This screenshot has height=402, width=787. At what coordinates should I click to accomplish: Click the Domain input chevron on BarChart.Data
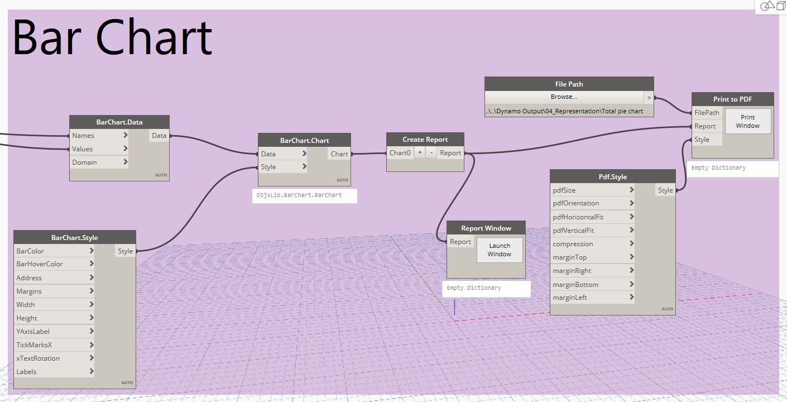point(126,162)
